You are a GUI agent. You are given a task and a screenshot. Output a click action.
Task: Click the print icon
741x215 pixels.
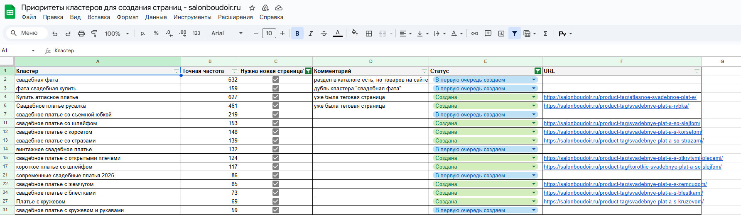point(81,34)
